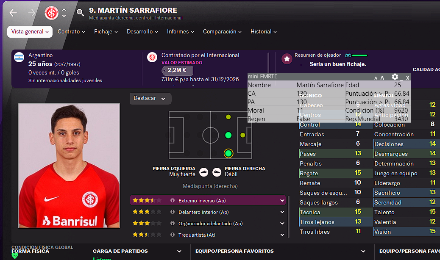Viewport: 440px width, 260px height.
Task: Click Martín Sarrafiore's profile photo
Action: (x=69, y=166)
